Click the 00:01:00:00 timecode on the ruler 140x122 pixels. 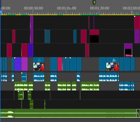(x=66, y=8)
